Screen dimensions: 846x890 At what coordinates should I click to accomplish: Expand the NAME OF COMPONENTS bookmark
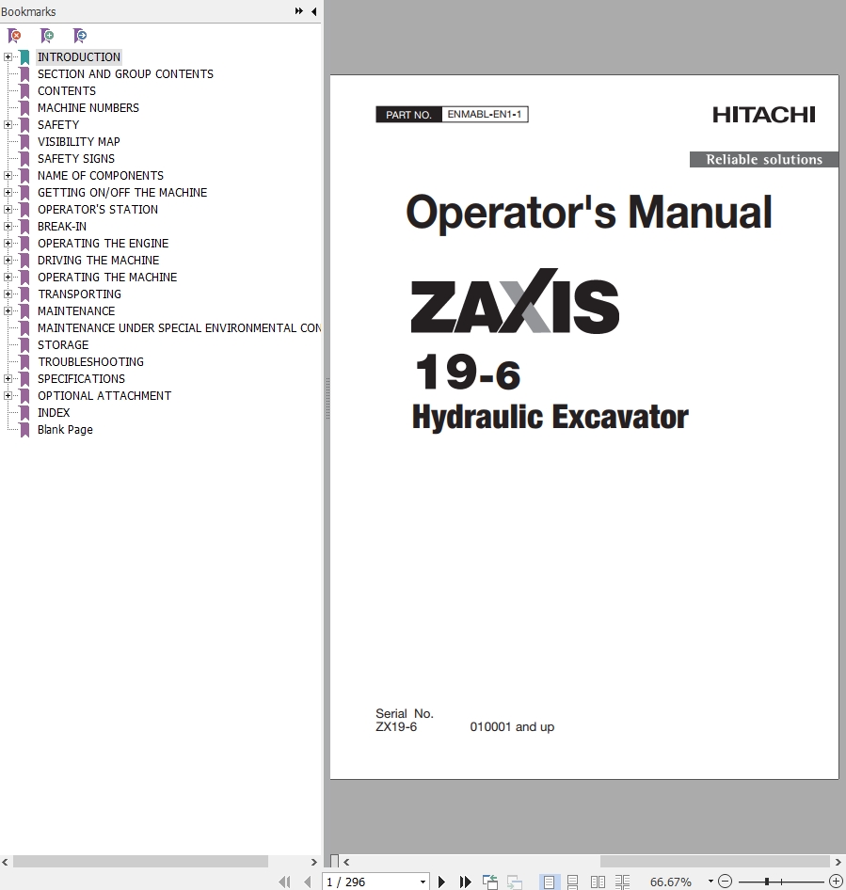(8, 175)
